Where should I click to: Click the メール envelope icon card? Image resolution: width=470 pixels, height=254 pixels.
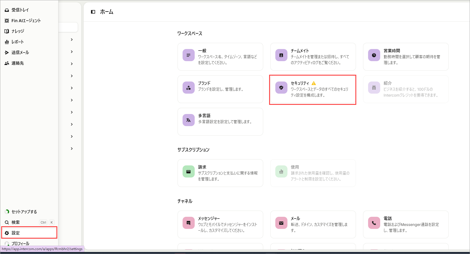click(x=281, y=223)
